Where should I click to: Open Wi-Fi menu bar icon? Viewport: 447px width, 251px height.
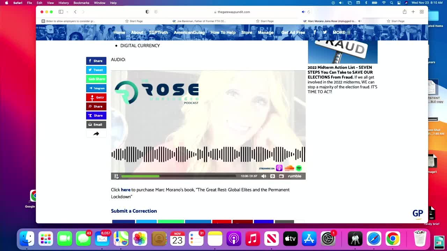384,3
